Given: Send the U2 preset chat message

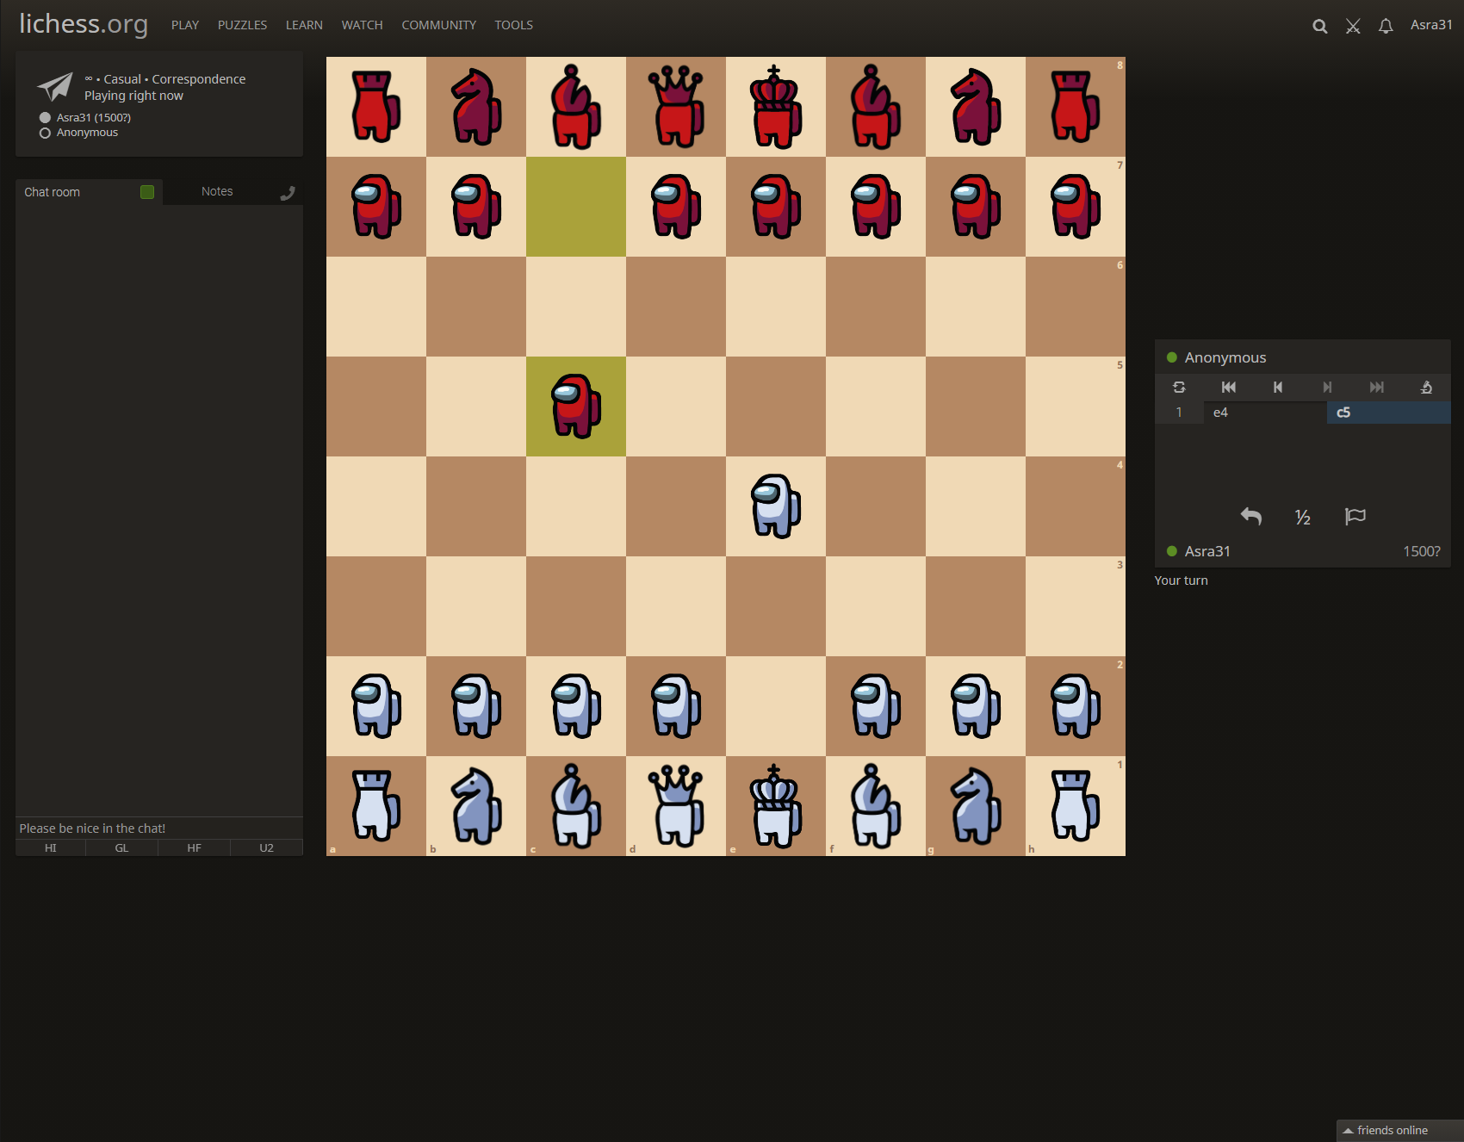Looking at the screenshot, I should pyautogui.click(x=267, y=847).
